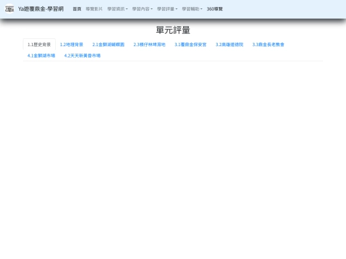Switch to the 4.1金獅湖市場 tab
346x259 pixels.
(41, 56)
